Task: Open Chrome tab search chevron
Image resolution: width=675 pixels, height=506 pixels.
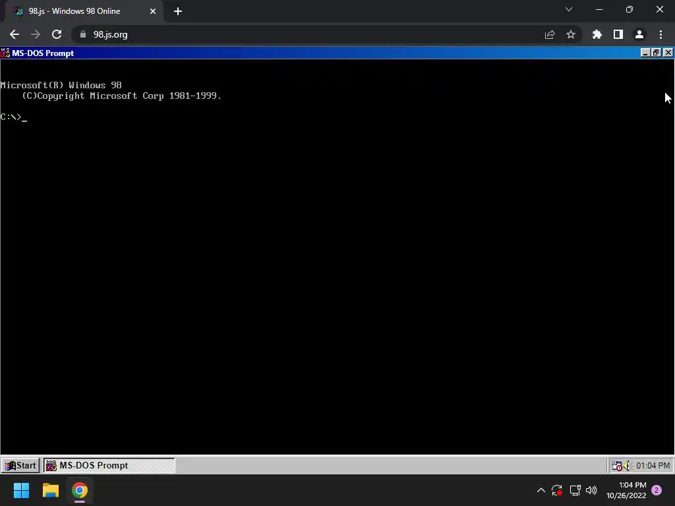Action: pyautogui.click(x=569, y=9)
